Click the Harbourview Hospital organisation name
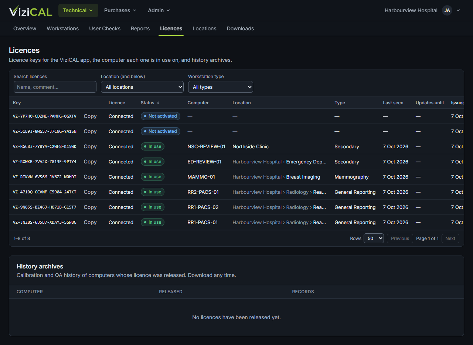Image resolution: width=473 pixels, height=345 pixels. pos(411,10)
